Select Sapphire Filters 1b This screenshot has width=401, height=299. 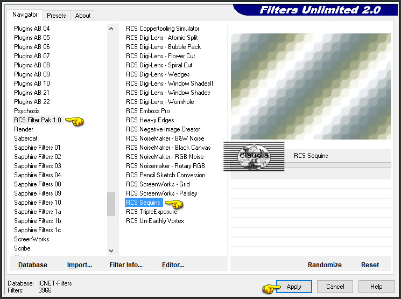coord(38,221)
